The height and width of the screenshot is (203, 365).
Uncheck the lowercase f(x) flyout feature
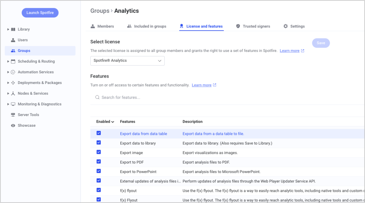(99, 190)
